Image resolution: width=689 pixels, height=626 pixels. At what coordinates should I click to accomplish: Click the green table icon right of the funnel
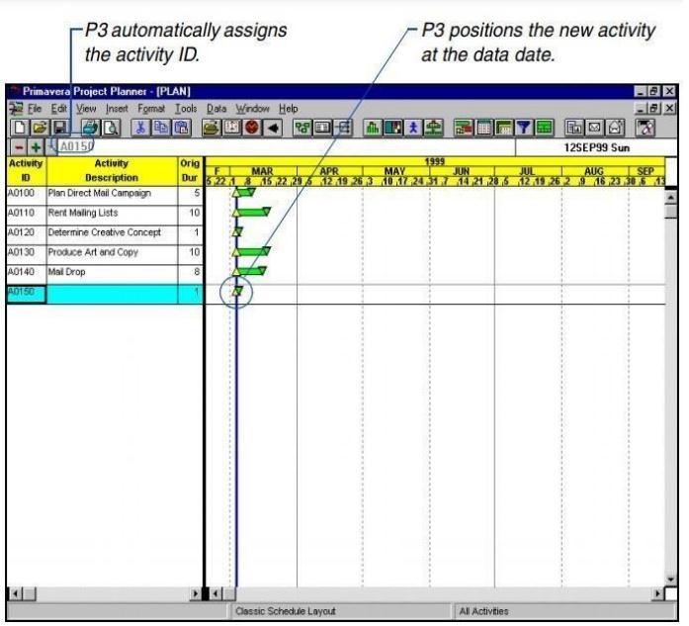pos(545,128)
